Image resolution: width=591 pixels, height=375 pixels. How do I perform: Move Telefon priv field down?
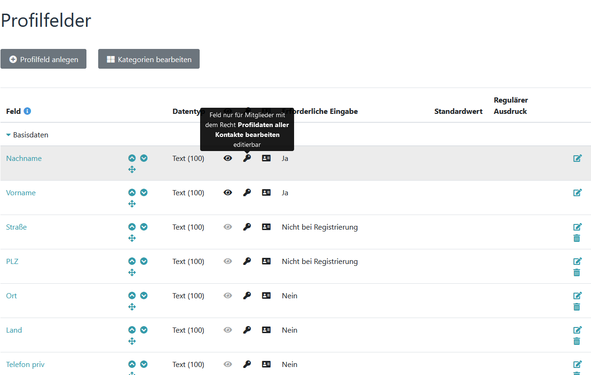[144, 364]
